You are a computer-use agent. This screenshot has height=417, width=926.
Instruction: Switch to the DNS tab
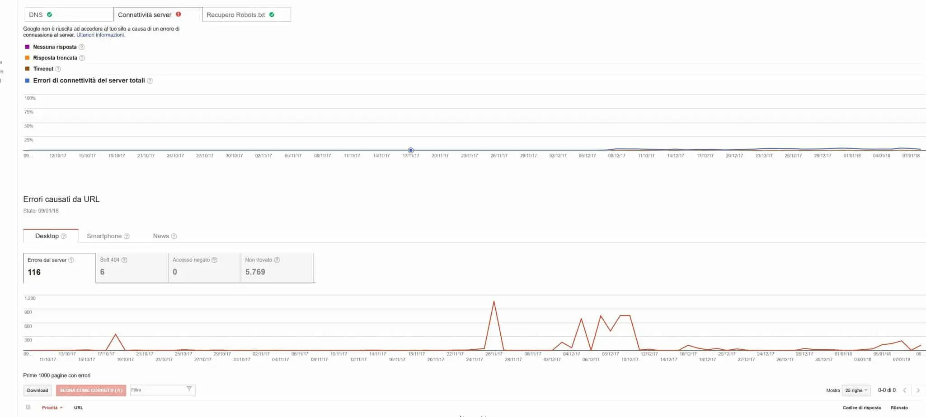69,14
